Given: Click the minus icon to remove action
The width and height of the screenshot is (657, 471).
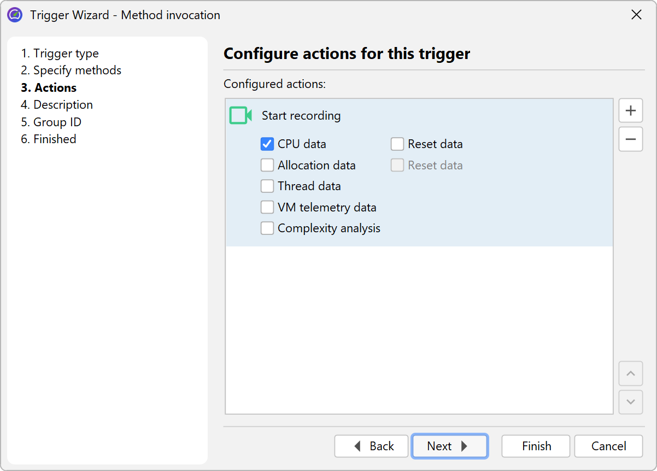Looking at the screenshot, I should click(x=630, y=139).
